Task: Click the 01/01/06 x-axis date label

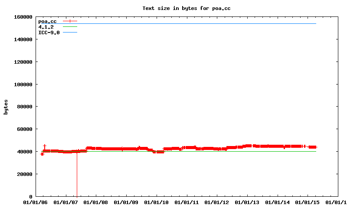Action: pyautogui.click(x=36, y=202)
